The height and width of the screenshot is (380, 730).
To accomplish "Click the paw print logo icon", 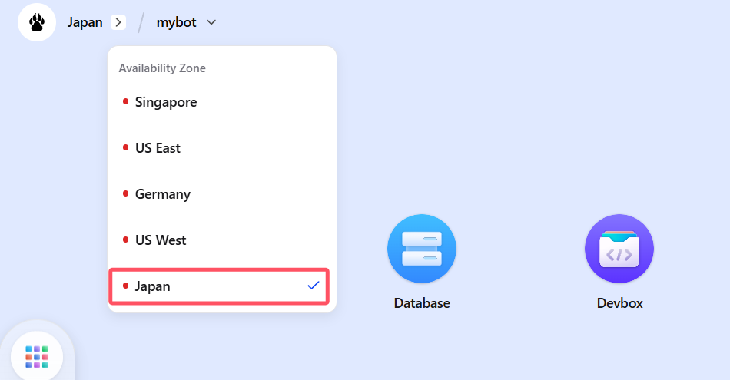I will click(x=37, y=22).
